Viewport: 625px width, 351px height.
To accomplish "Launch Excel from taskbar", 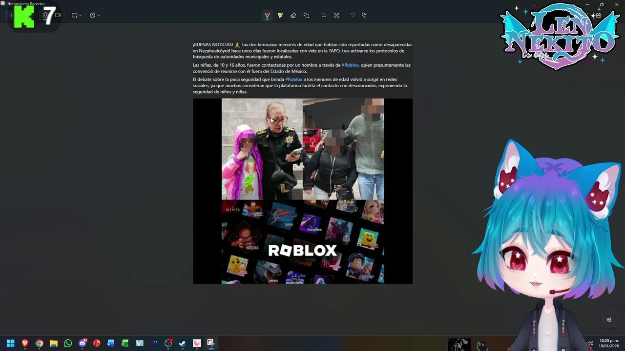I will [125, 343].
